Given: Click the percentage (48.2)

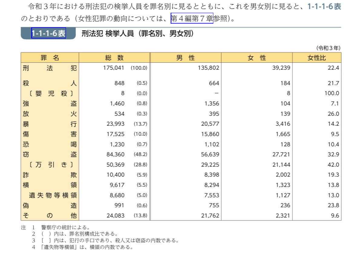Looking at the screenshot, I should [x=140, y=155].
